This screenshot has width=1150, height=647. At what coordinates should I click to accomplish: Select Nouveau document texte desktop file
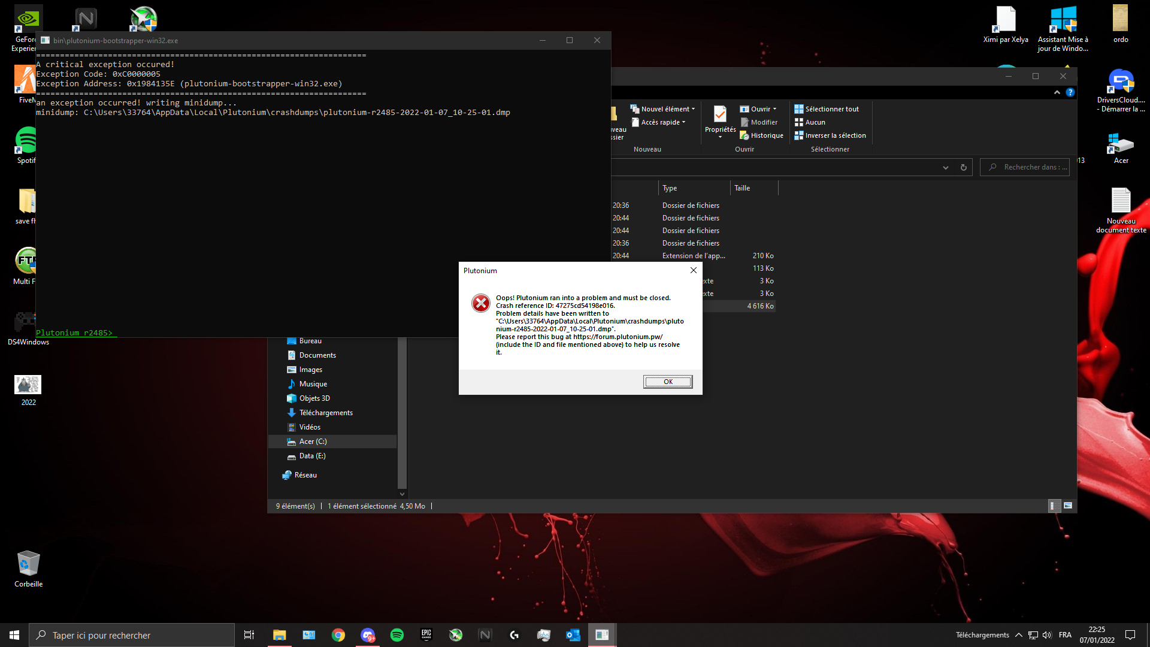point(1121,210)
